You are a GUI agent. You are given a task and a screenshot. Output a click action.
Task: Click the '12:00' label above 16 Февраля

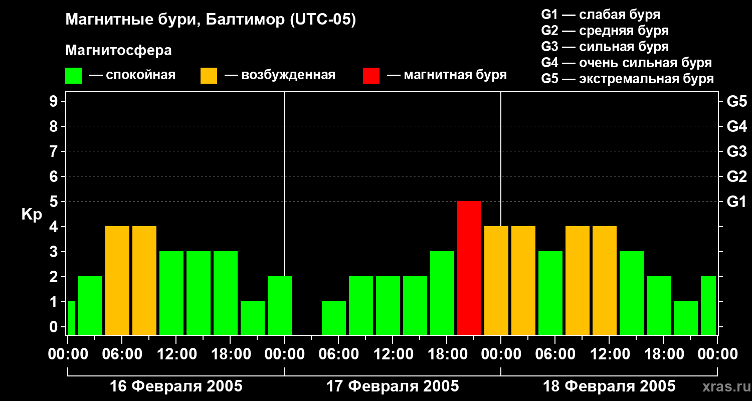pos(176,354)
